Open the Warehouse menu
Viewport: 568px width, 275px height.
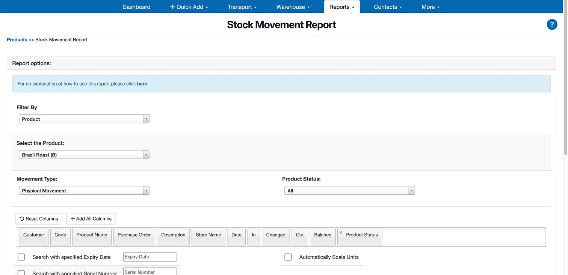pyautogui.click(x=293, y=7)
